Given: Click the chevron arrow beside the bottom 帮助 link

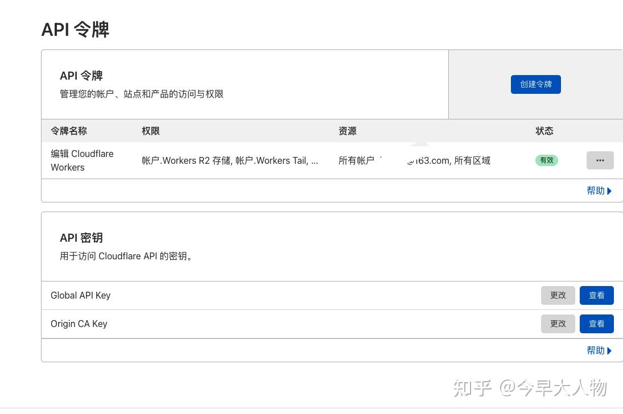Looking at the screenshot, I should (x=610, y=350).
